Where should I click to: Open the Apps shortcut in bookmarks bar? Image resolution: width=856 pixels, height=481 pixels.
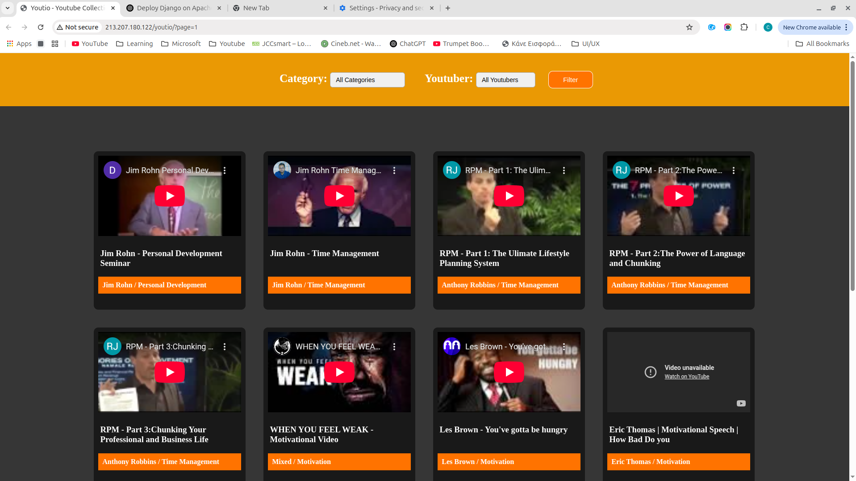click(x=19, y=44)
